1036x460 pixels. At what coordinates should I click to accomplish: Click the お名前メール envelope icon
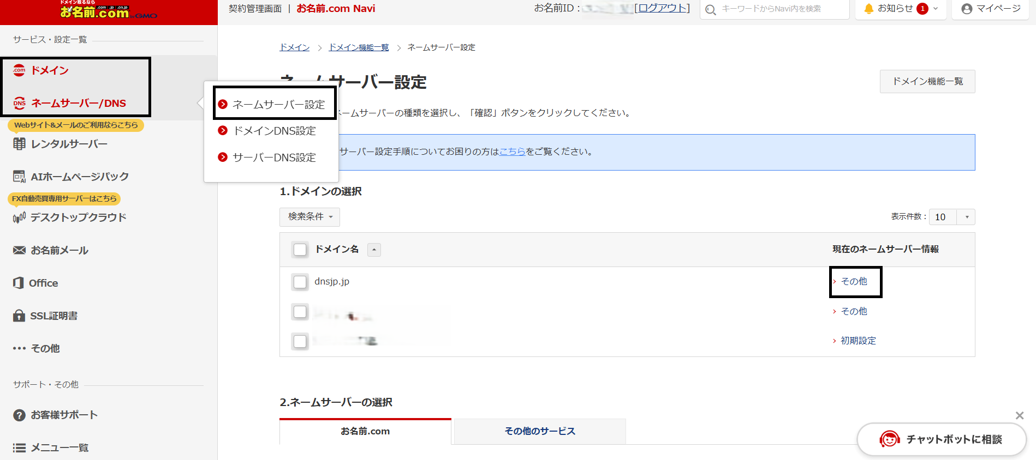[x=19, y=250]
